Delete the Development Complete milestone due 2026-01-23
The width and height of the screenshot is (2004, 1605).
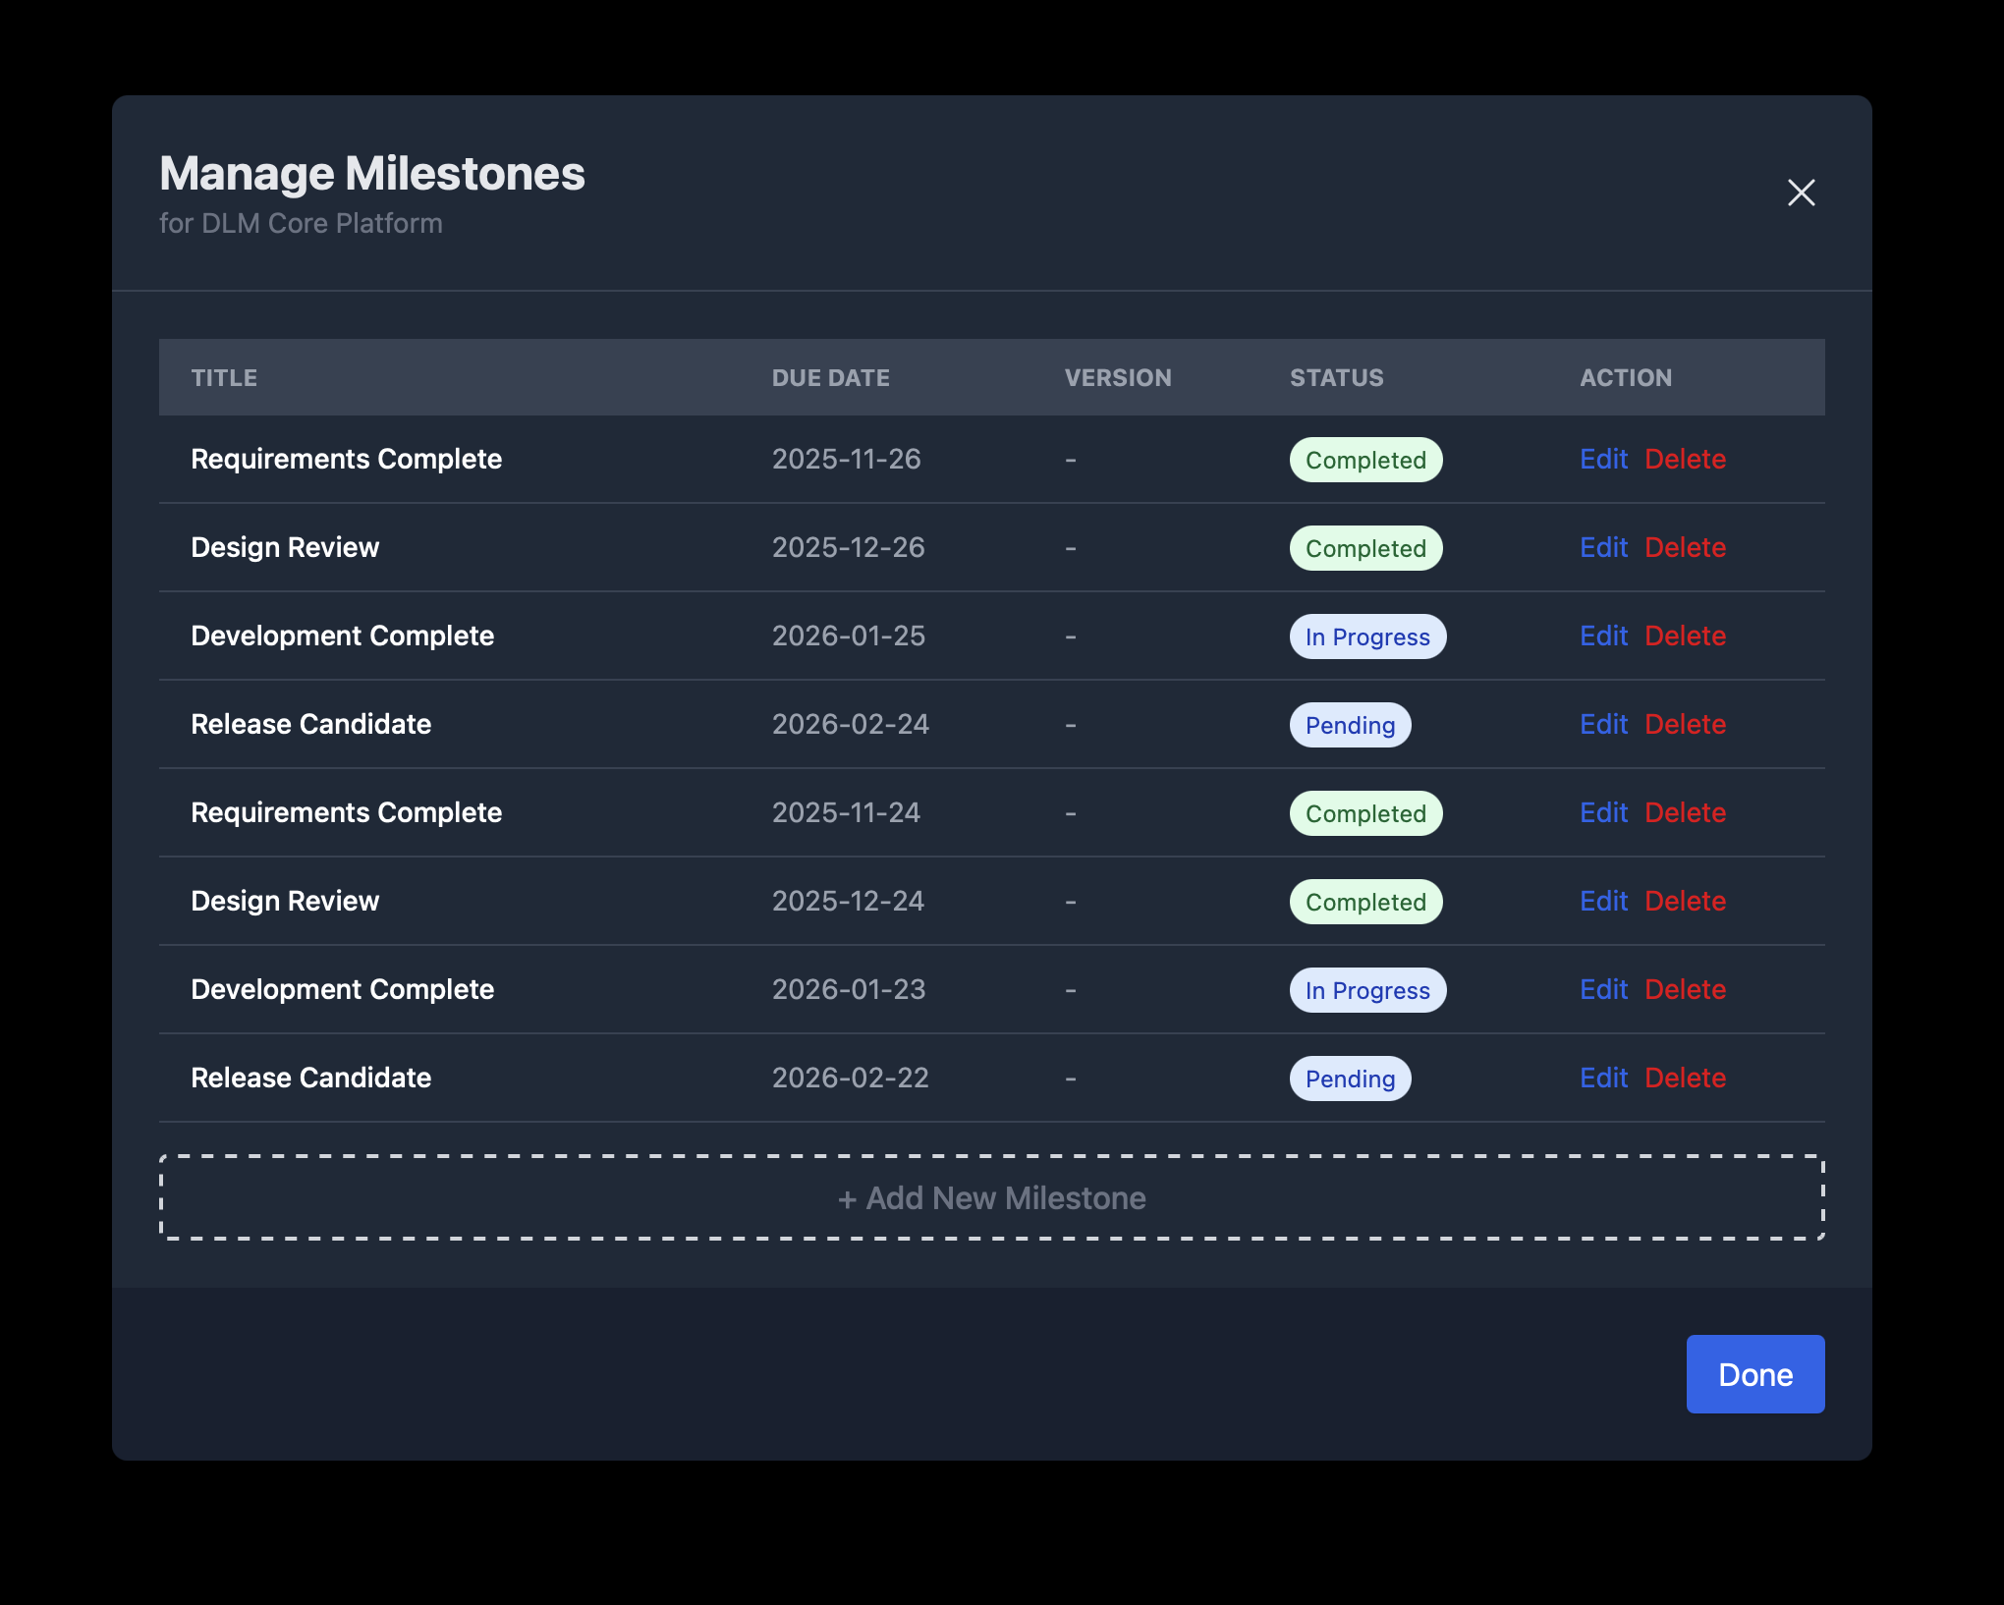[x=1685, y=989]
